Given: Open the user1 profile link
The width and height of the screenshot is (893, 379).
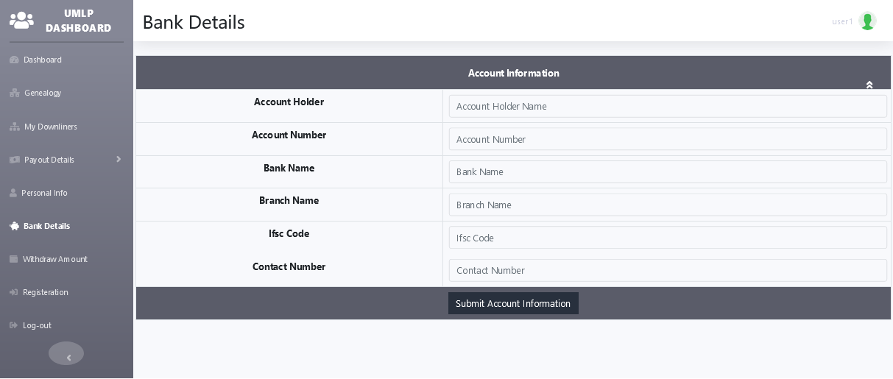Looking at the screenshot, I should coord(842,22).
